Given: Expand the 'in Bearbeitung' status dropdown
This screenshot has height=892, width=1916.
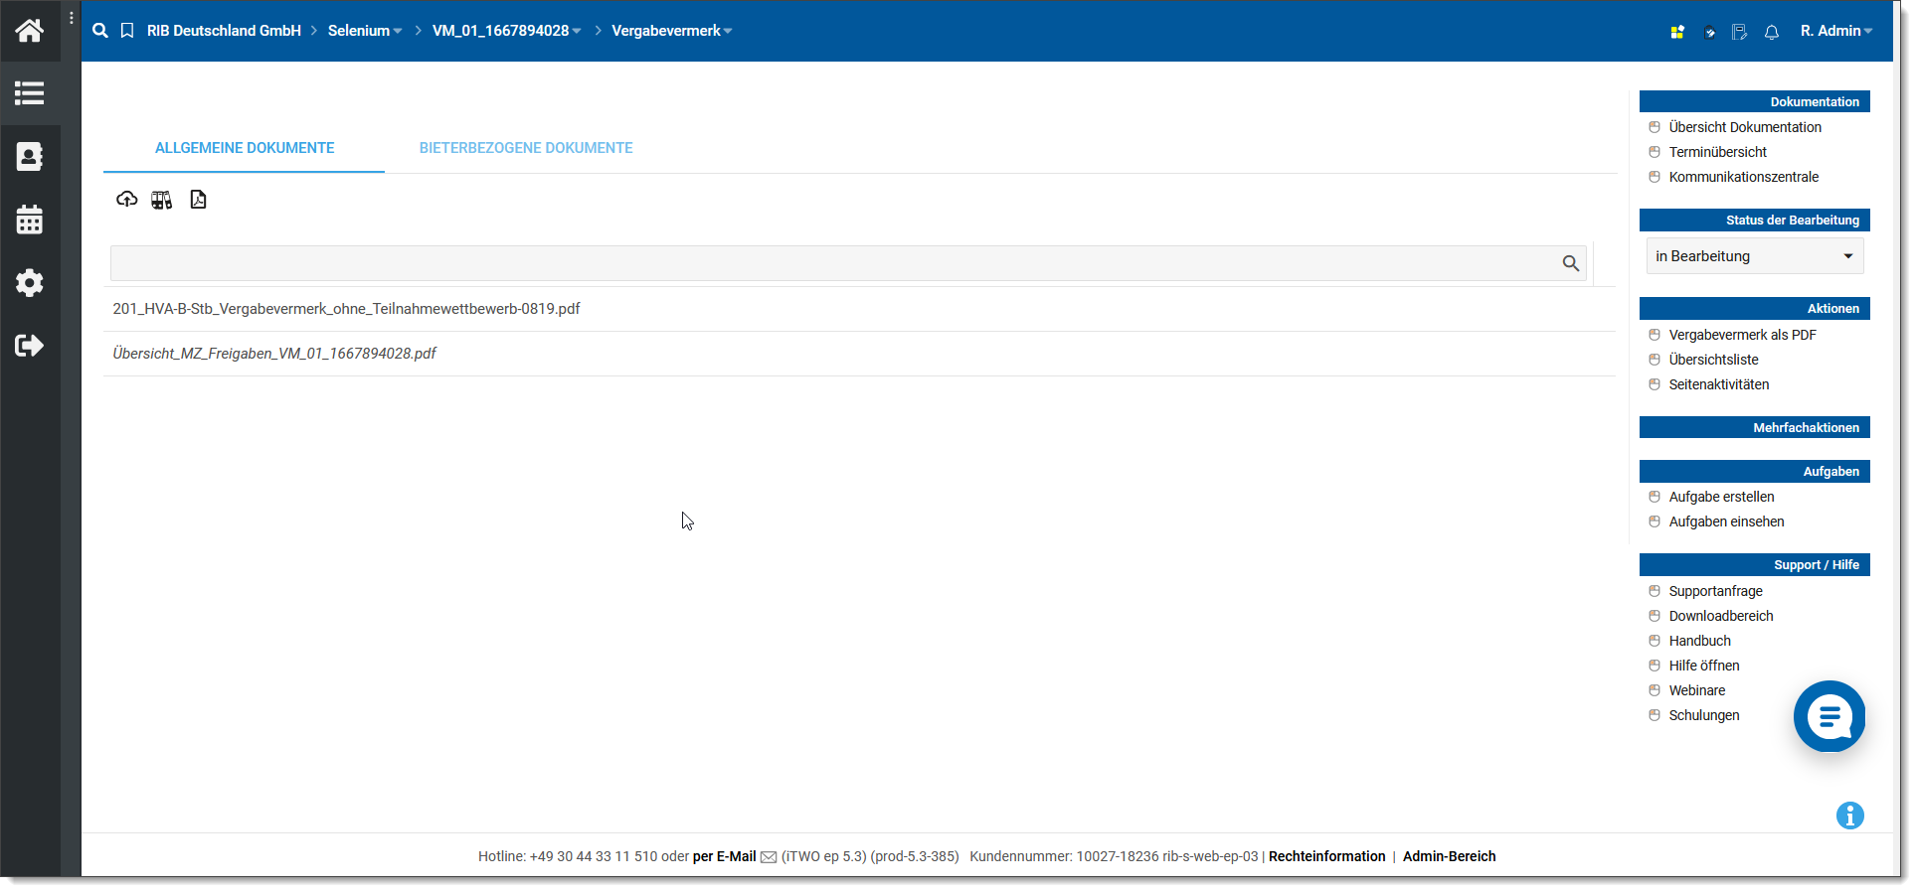Looking at the screenshot, I should [x=1754, y=256].
